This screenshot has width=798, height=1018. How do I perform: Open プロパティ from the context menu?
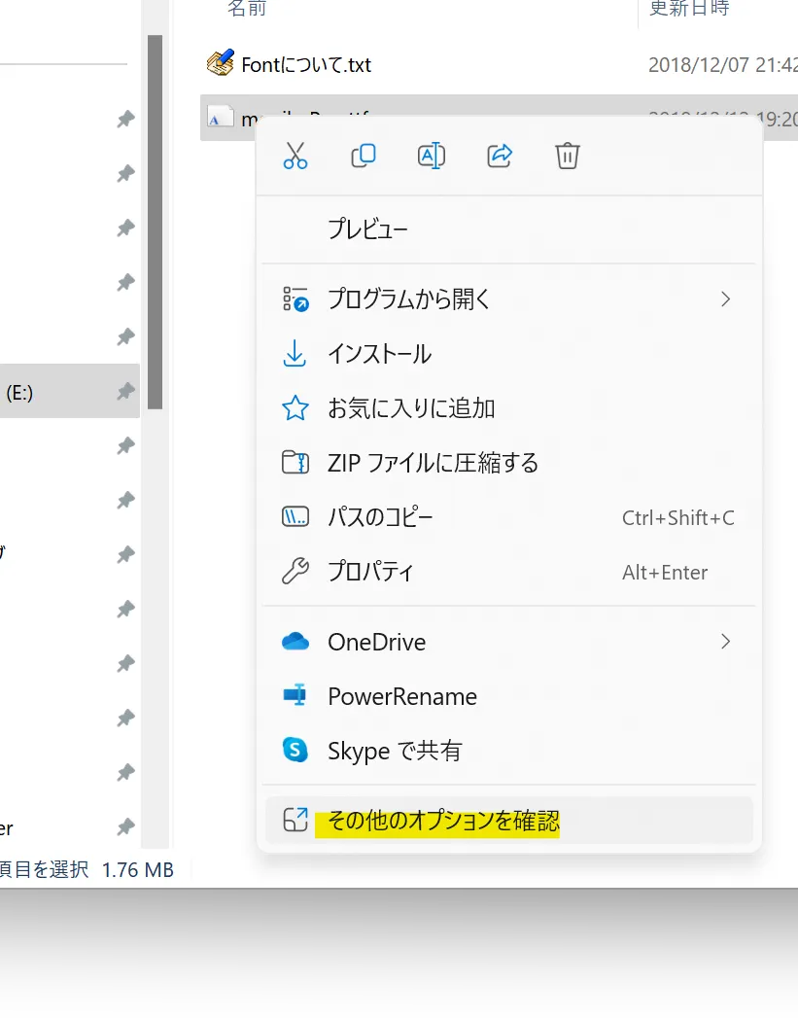508,572
